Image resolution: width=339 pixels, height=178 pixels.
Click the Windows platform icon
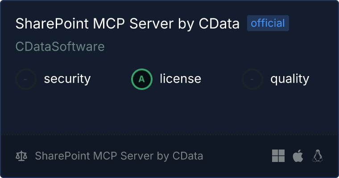click(x=278, y=156)
